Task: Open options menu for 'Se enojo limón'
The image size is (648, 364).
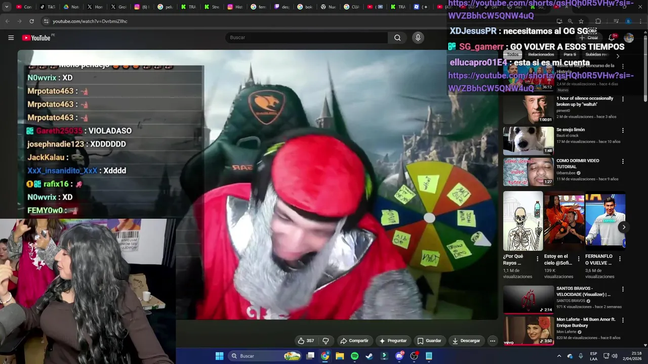Action: [623, 130]
